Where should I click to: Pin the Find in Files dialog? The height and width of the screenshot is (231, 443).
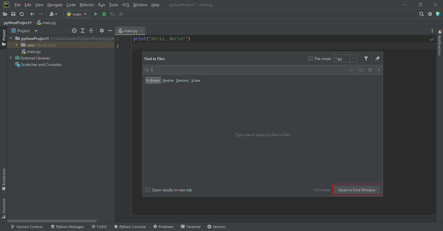[x=377, y=58]
